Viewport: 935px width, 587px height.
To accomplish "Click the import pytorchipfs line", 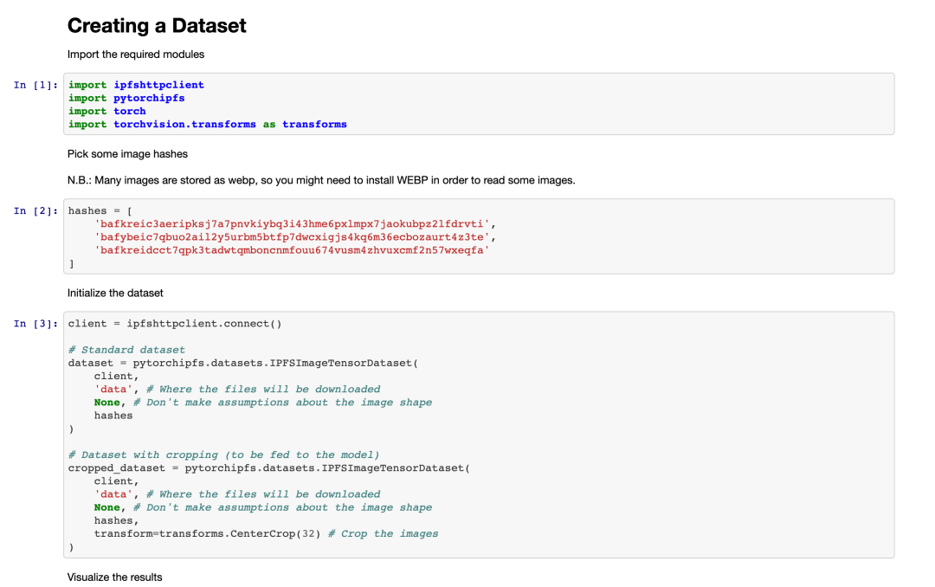I will (x=126, y=99).
